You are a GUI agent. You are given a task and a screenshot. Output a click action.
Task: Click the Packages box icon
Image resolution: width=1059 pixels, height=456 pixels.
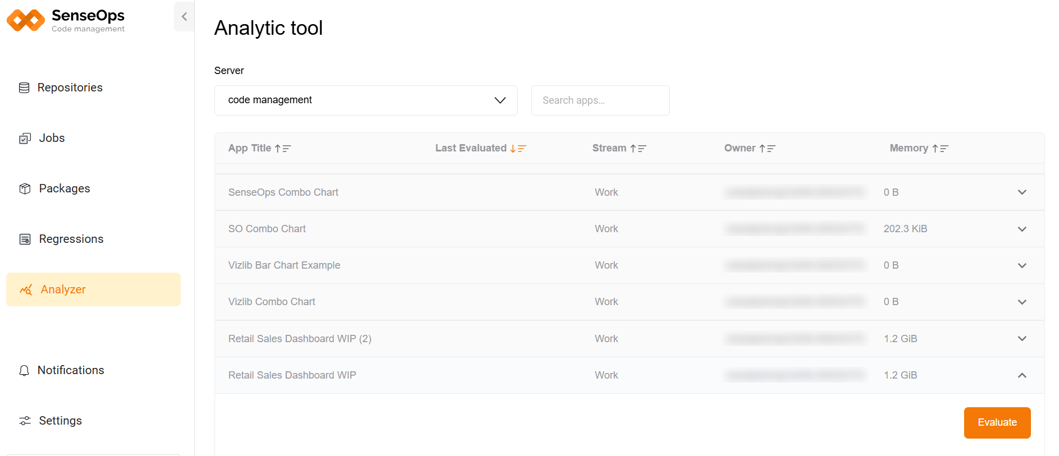(x=25, y=188)
